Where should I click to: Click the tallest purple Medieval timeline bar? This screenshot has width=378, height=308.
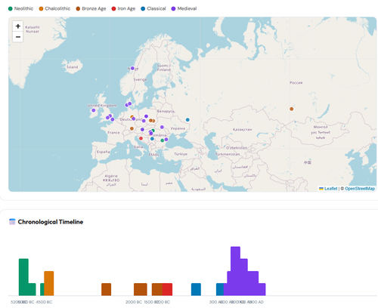tap(235, 271)
